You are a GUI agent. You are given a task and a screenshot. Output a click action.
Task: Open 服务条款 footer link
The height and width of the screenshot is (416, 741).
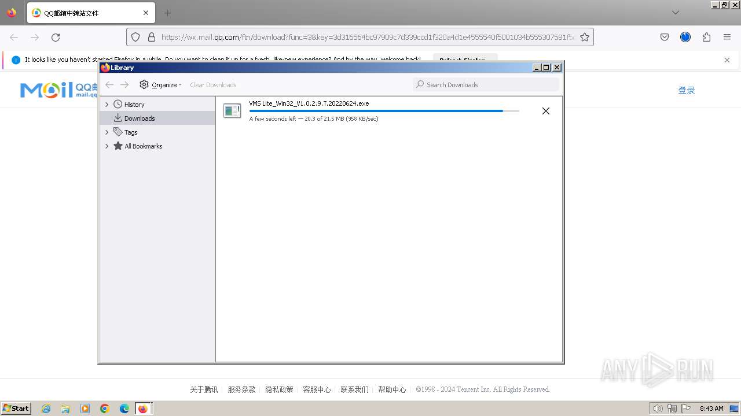(241, 389)
